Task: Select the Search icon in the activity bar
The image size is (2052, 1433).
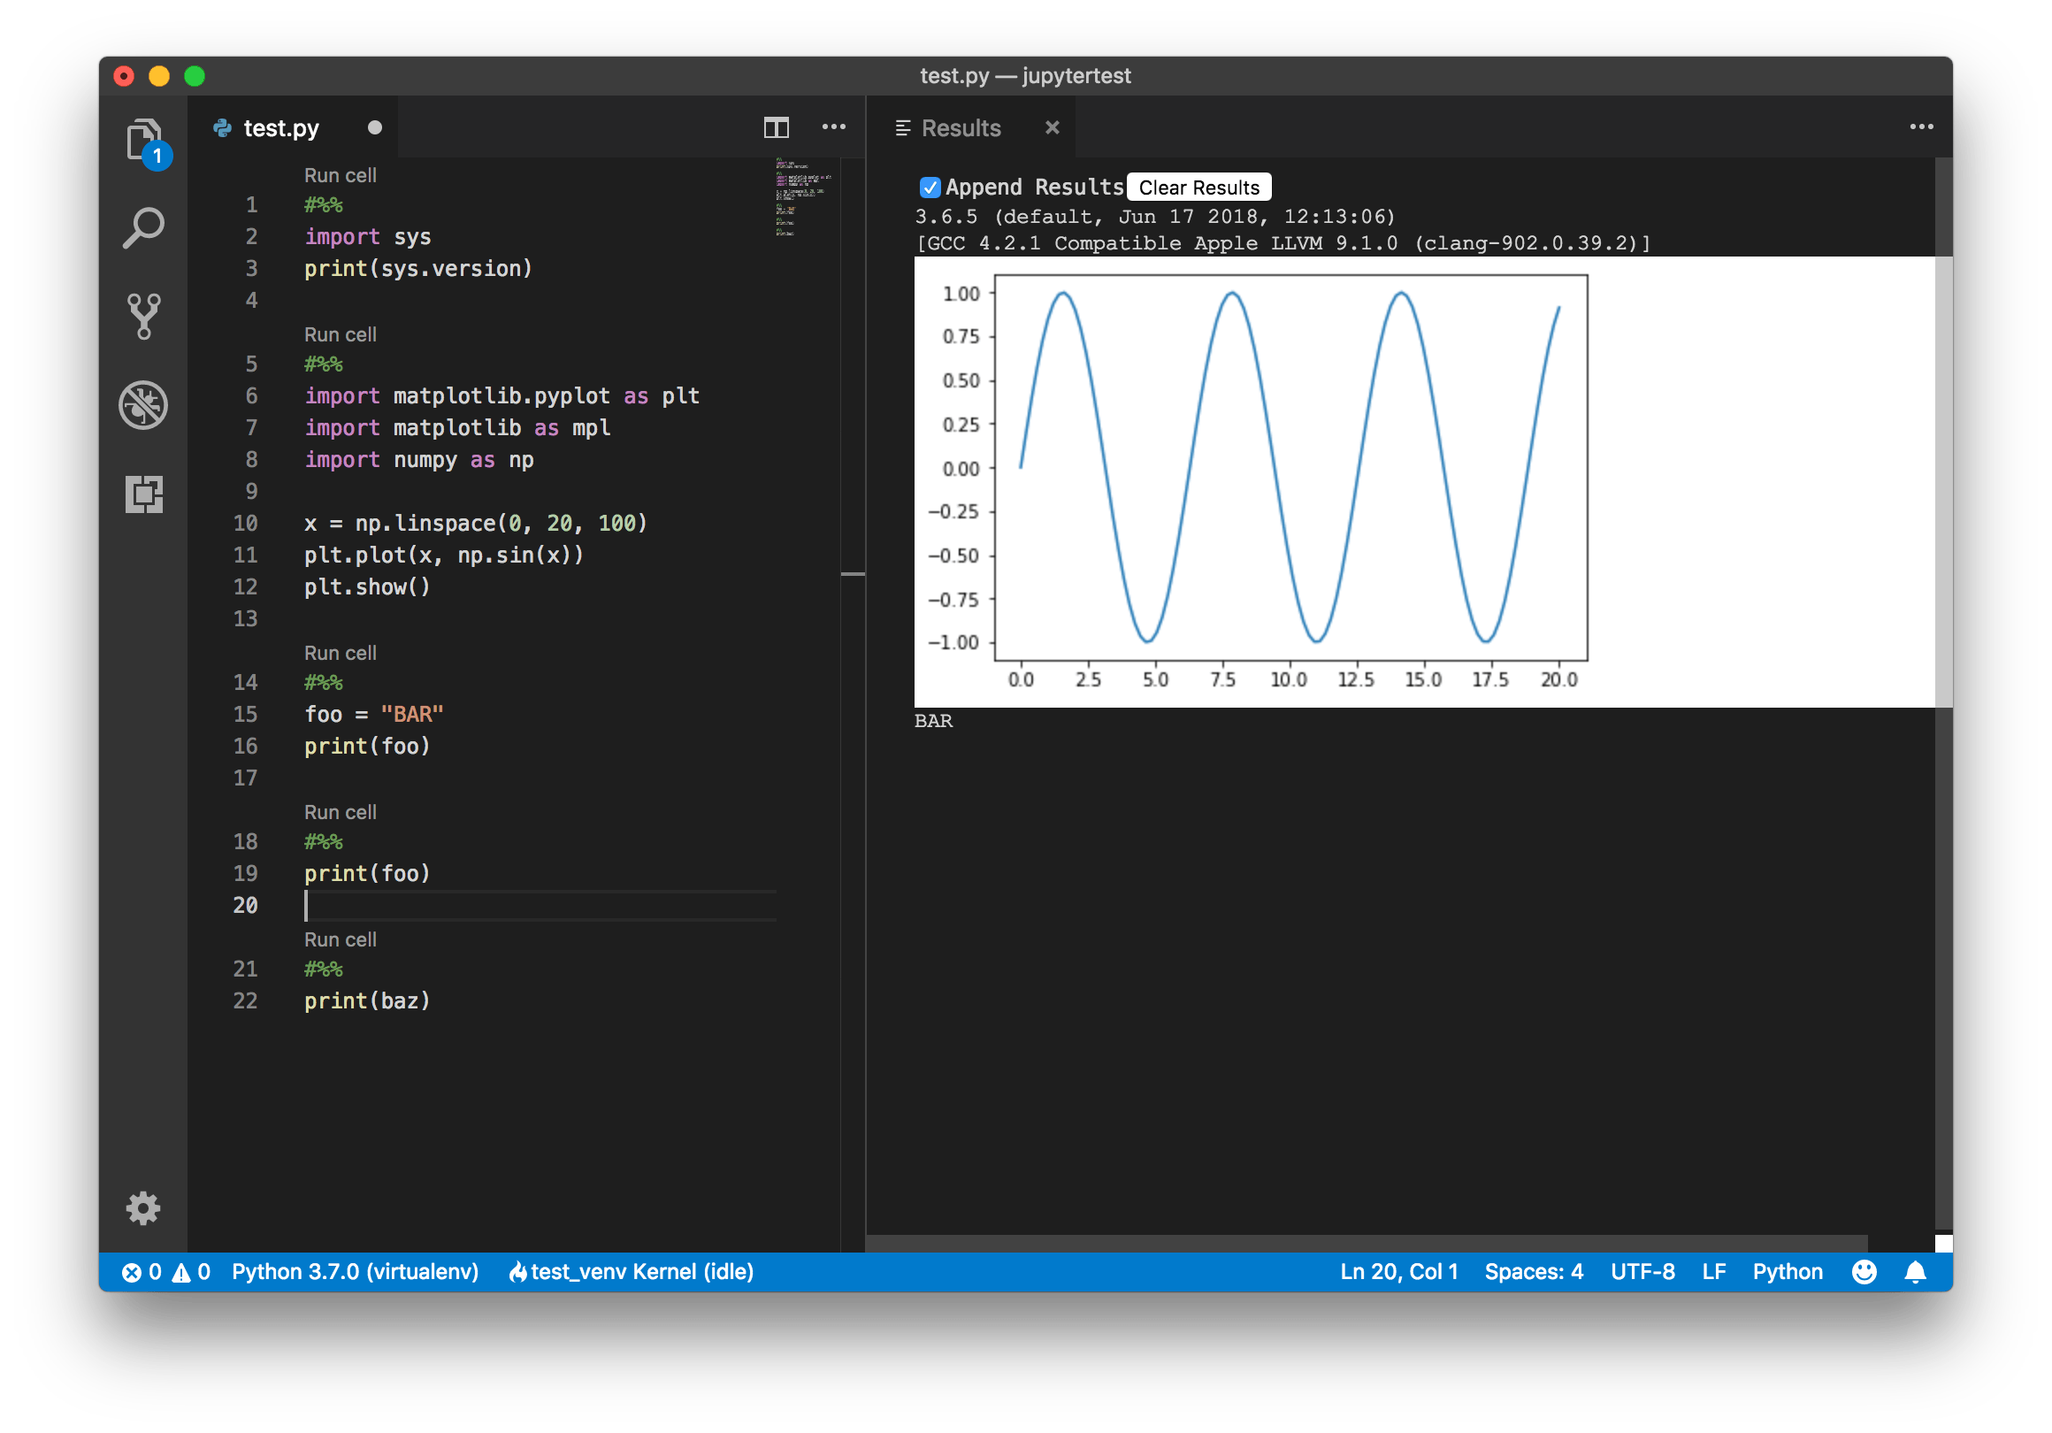Action: (x=143, y=228)
